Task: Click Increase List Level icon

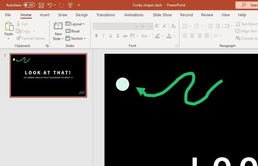Action: [217, 26]
